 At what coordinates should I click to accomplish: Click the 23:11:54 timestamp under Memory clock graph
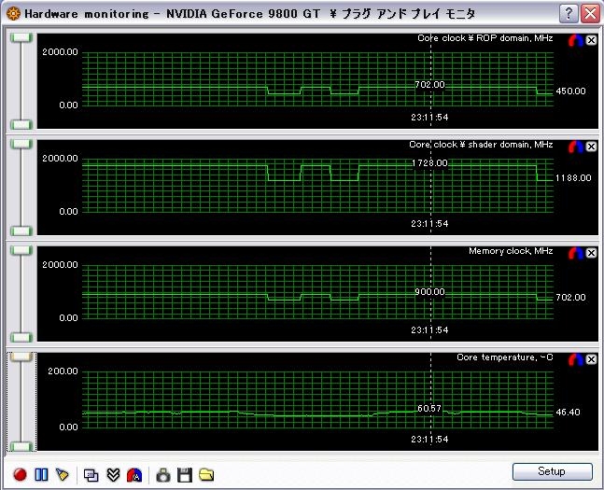(x=429, y=330)
